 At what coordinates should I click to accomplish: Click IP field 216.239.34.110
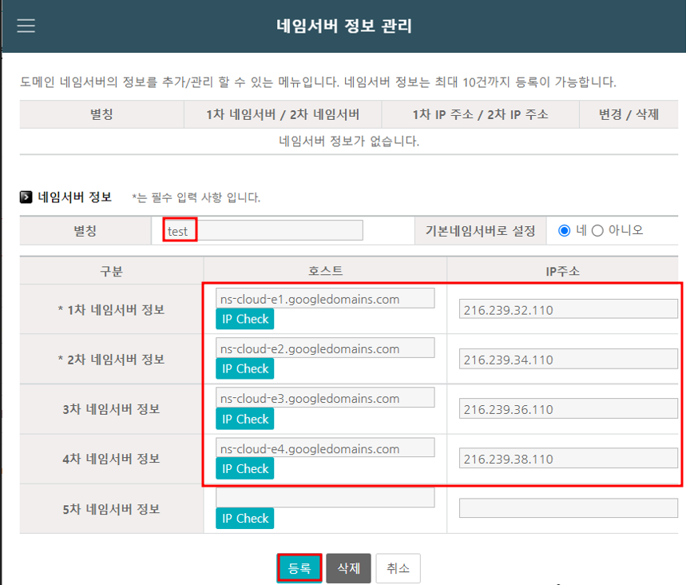pos(569,359)
